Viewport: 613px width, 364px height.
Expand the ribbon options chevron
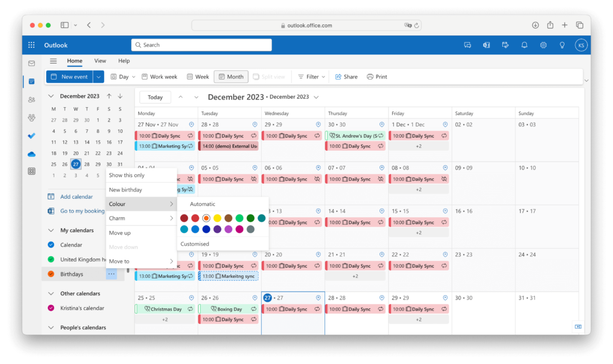click(x=587, y=81)
